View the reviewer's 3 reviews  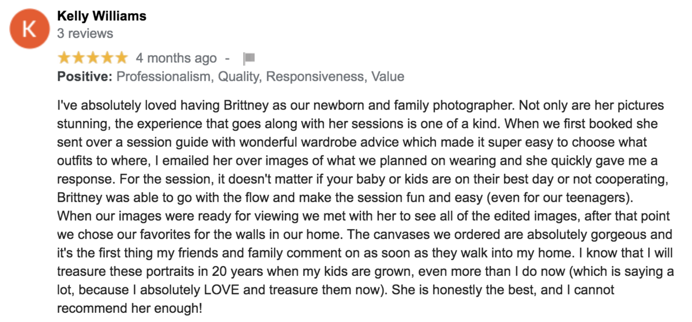point(85,33)
